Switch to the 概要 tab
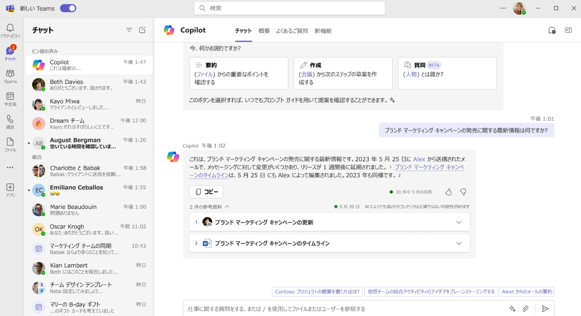 (264, 31)
